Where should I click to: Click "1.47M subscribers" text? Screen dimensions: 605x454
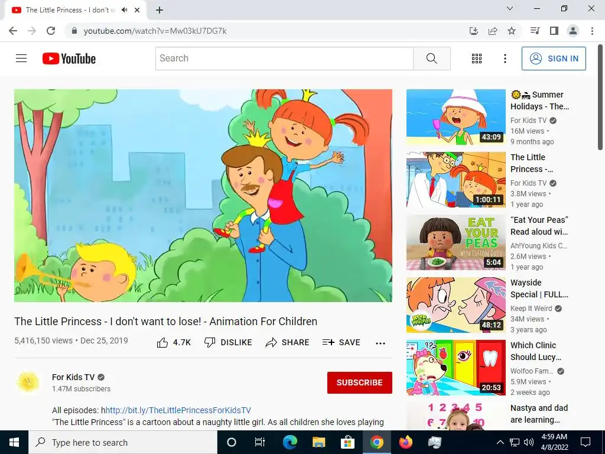coord(82,389)
